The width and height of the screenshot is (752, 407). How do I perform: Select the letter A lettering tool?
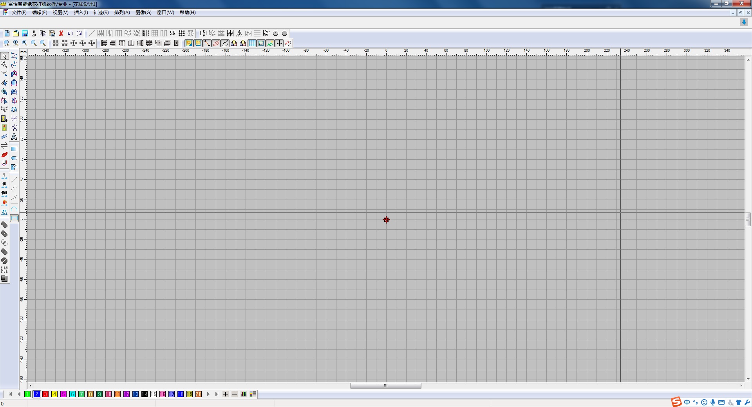coord(14,137)
